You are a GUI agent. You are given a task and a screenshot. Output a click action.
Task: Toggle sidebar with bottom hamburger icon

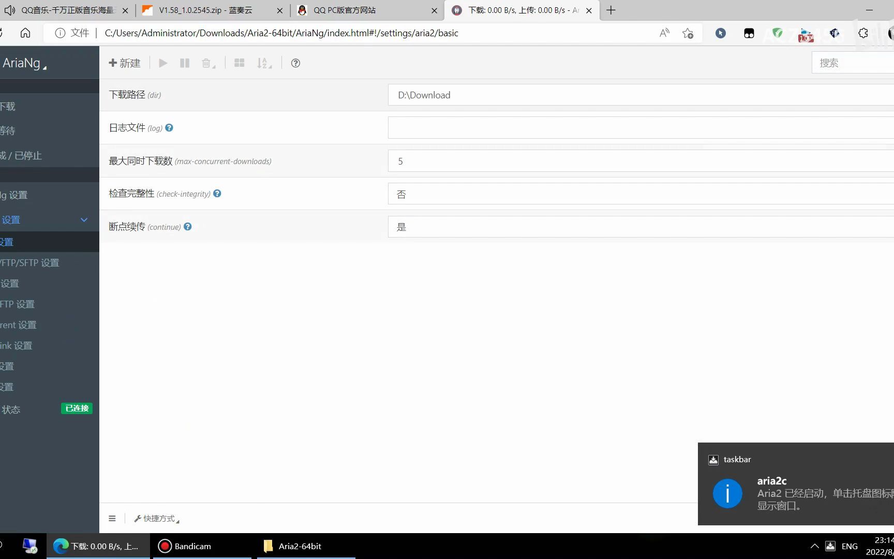pyautogui.click(x=112, y=519)
